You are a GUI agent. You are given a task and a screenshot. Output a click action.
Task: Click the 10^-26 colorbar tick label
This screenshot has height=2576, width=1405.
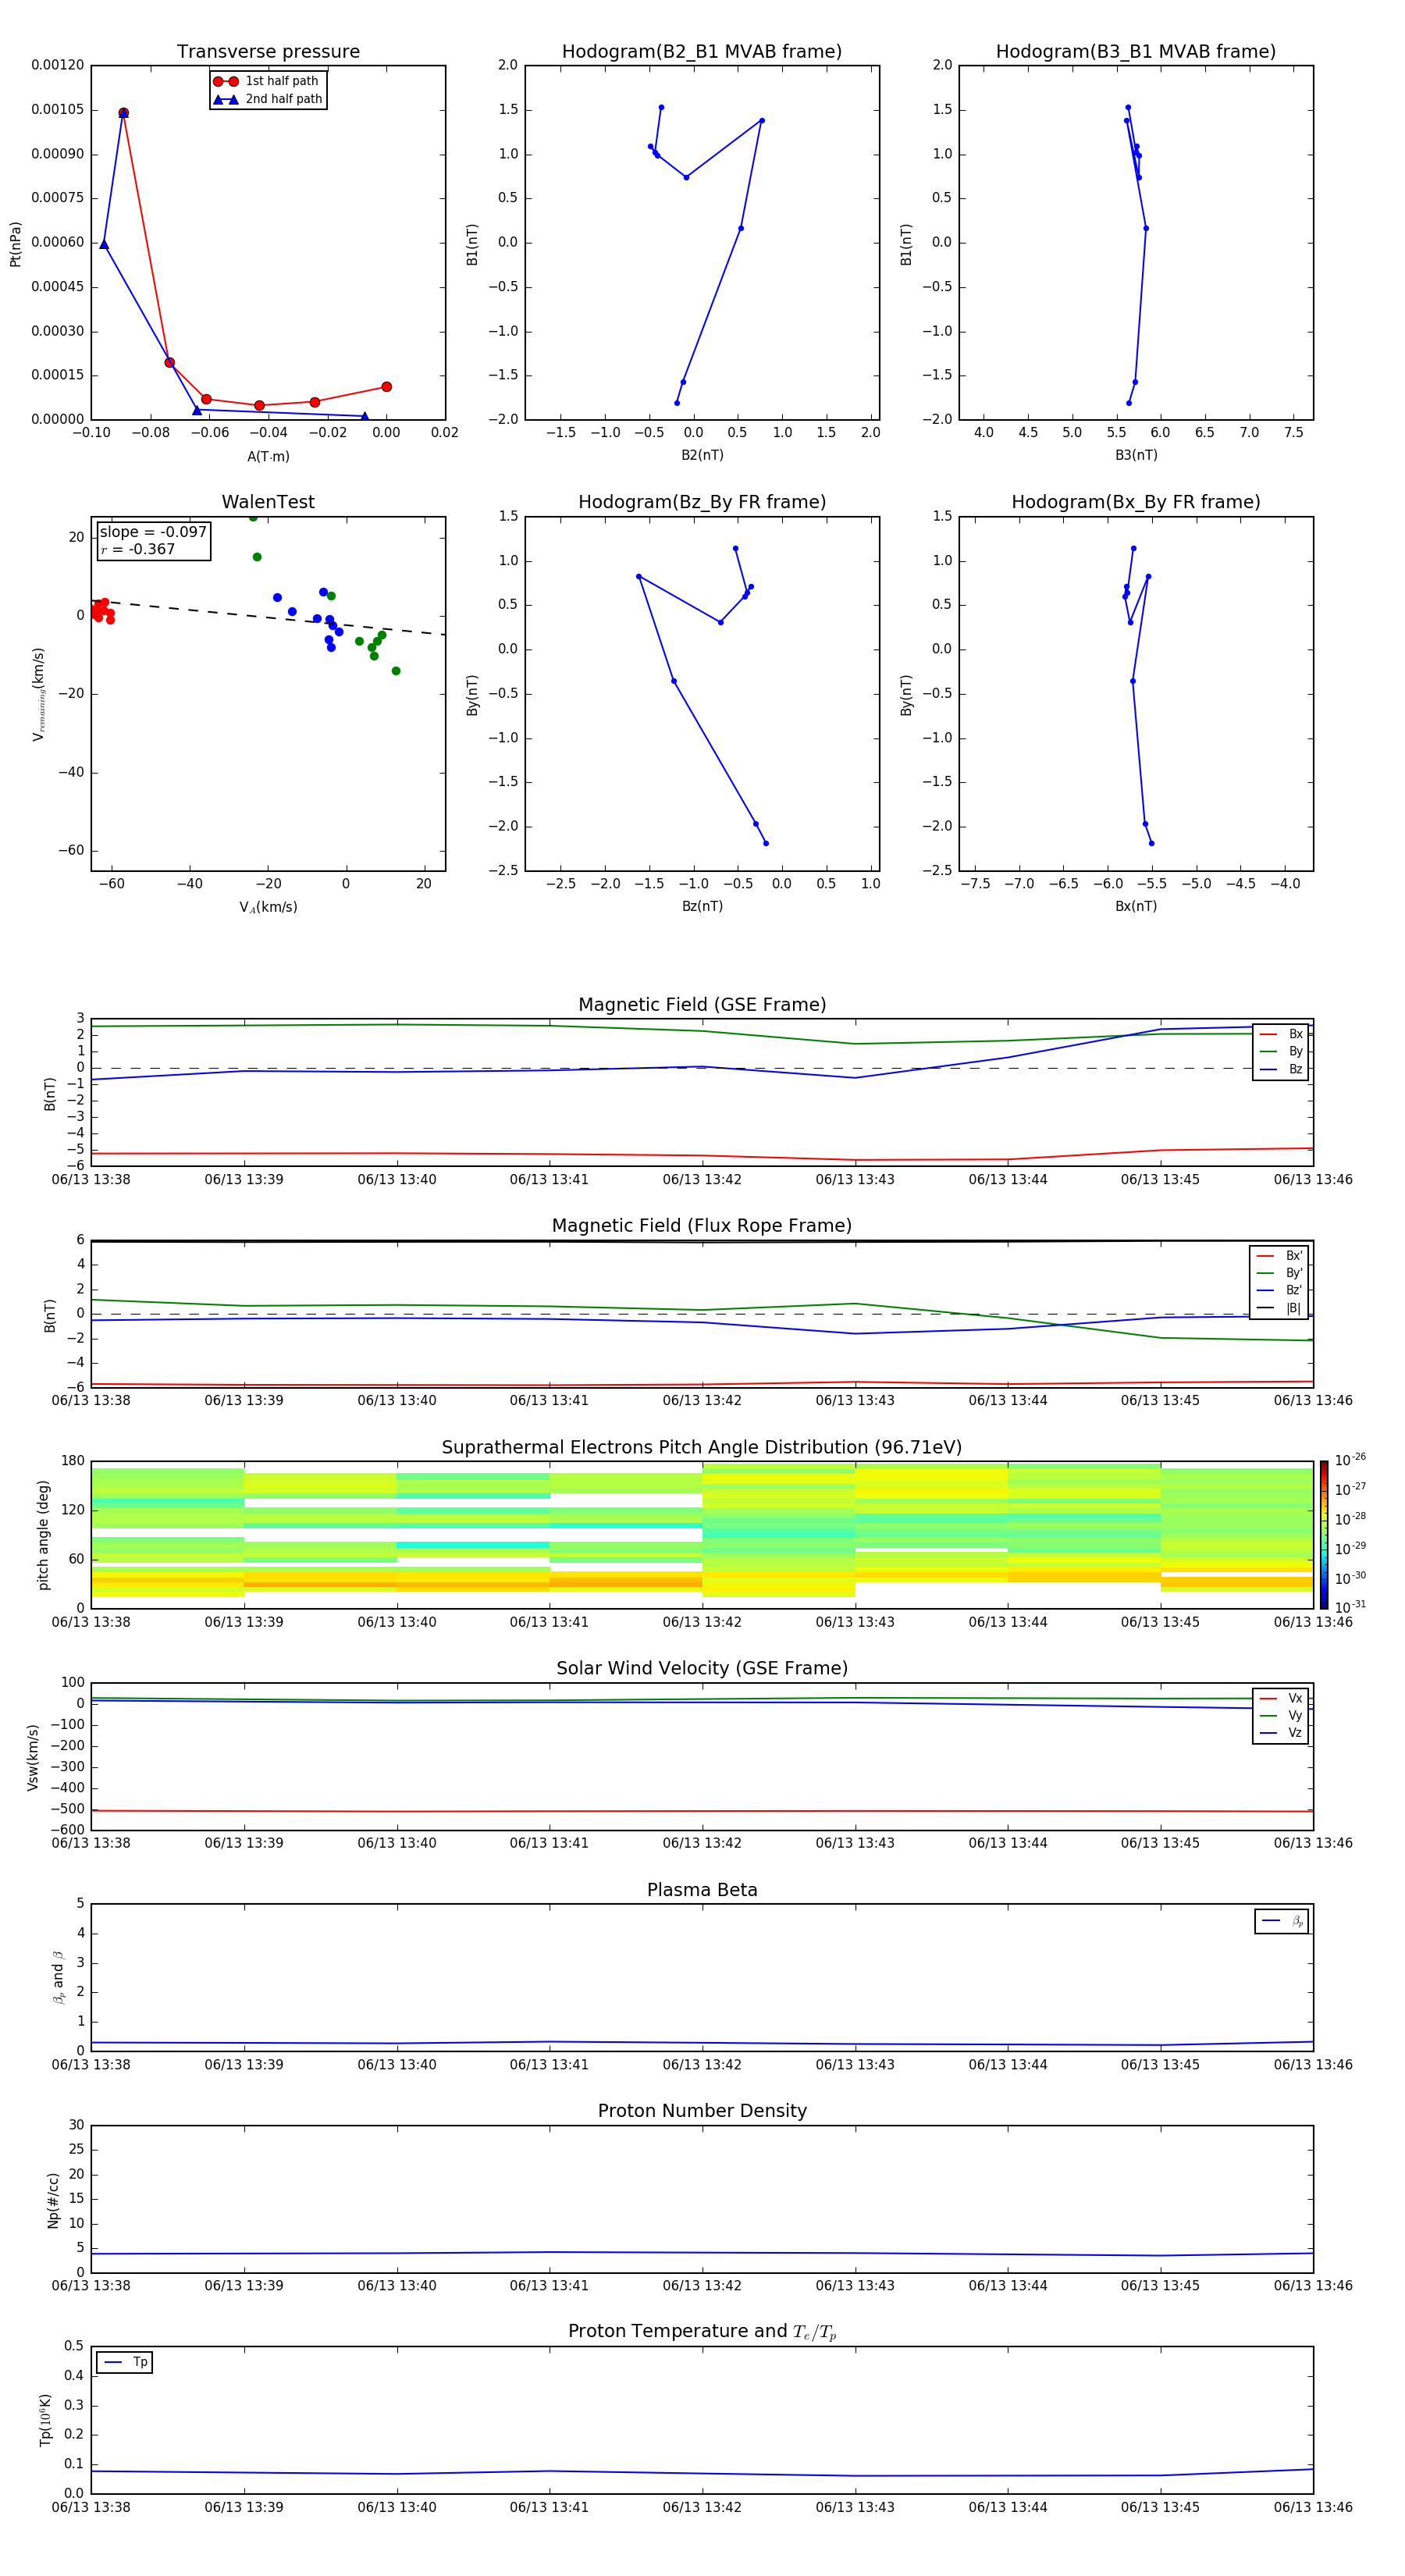click(x=1350, y=1460)
